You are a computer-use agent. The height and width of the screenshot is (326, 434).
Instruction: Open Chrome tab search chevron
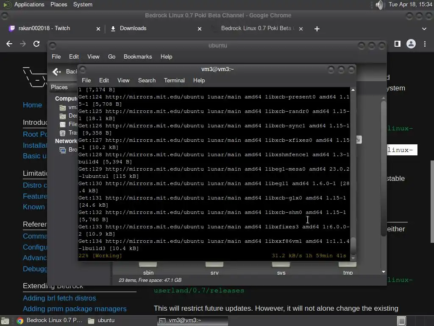(424, 29)
